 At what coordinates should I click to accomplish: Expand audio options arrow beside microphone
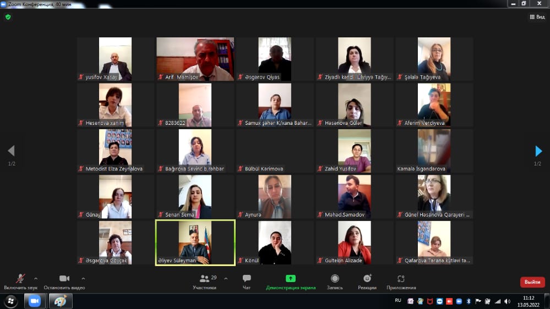[36, 278]
